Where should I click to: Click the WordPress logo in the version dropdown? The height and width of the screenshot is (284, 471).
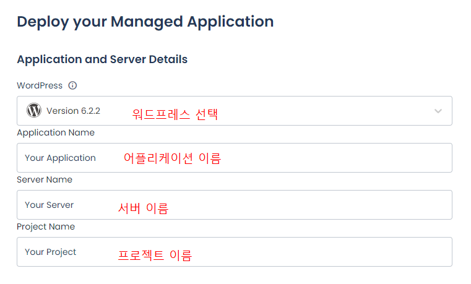34,111
